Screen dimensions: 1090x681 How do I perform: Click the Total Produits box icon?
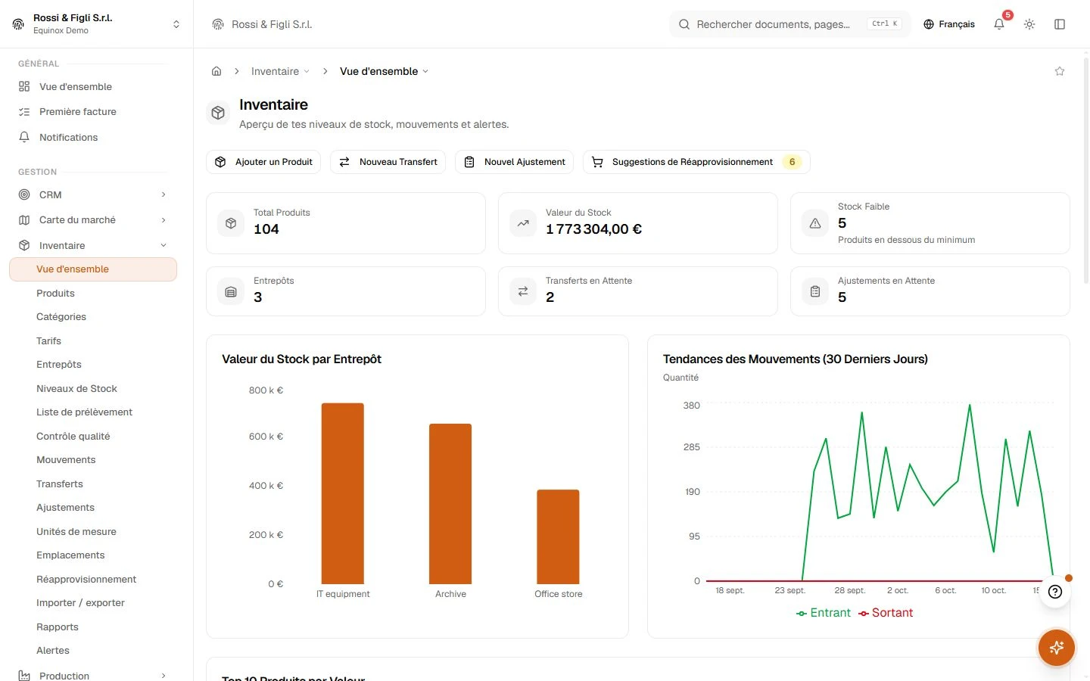point(231,223)
